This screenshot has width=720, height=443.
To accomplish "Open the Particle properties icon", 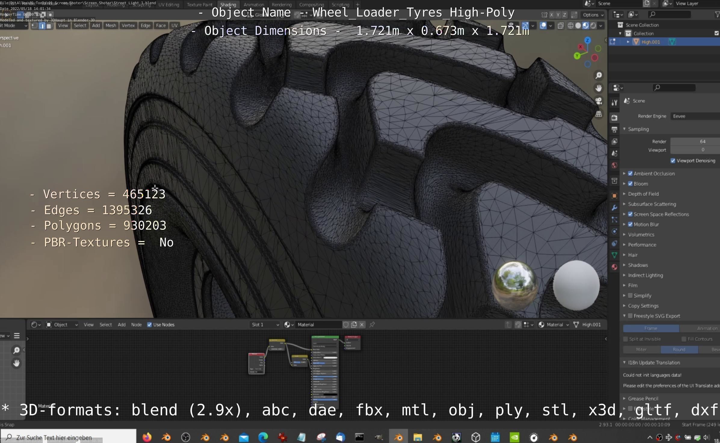I will [614, 220].
